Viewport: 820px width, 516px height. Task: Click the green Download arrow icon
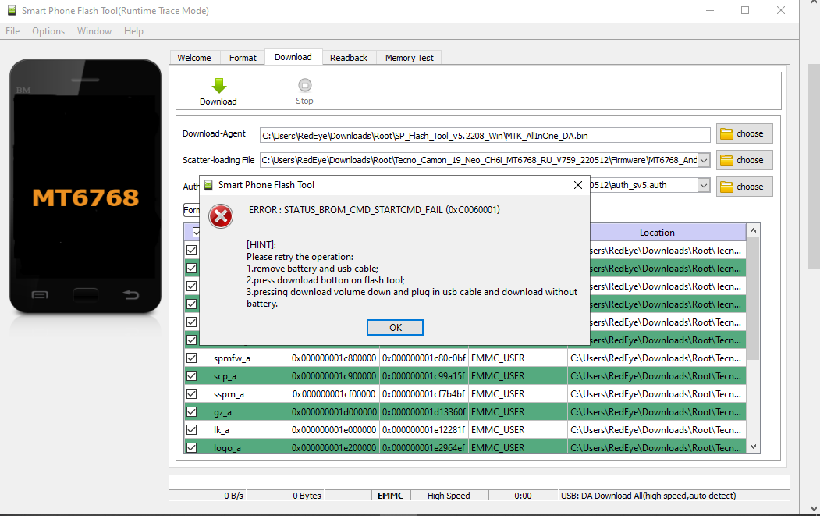(219, 85)
